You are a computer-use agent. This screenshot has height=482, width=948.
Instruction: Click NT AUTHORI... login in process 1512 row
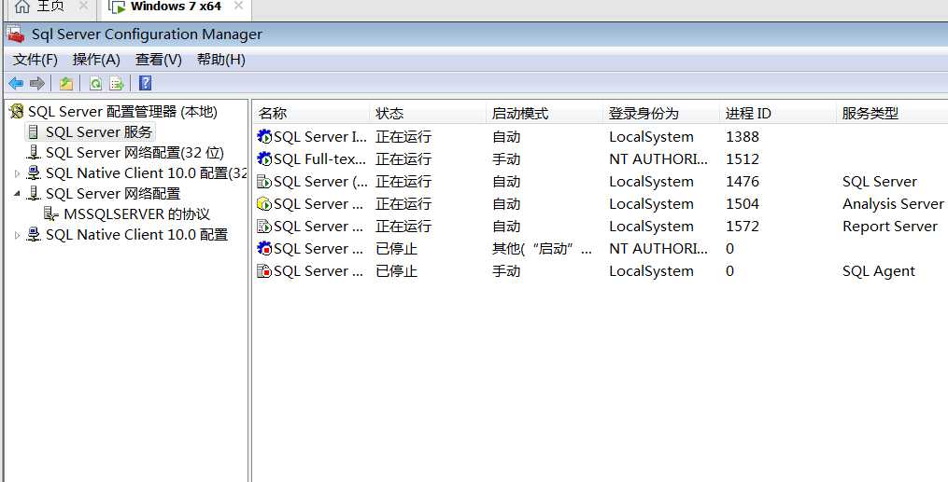[658, 159]
